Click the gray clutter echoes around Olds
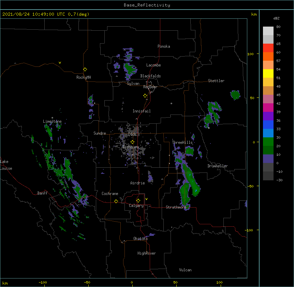Viewport: 294px width, 287px height. click(x=131, y=144)
